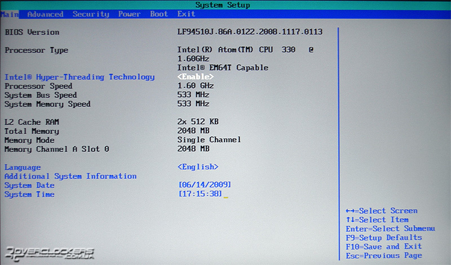Click the System Setup title
Screen dimensions: 451x265
coord(223,5)
